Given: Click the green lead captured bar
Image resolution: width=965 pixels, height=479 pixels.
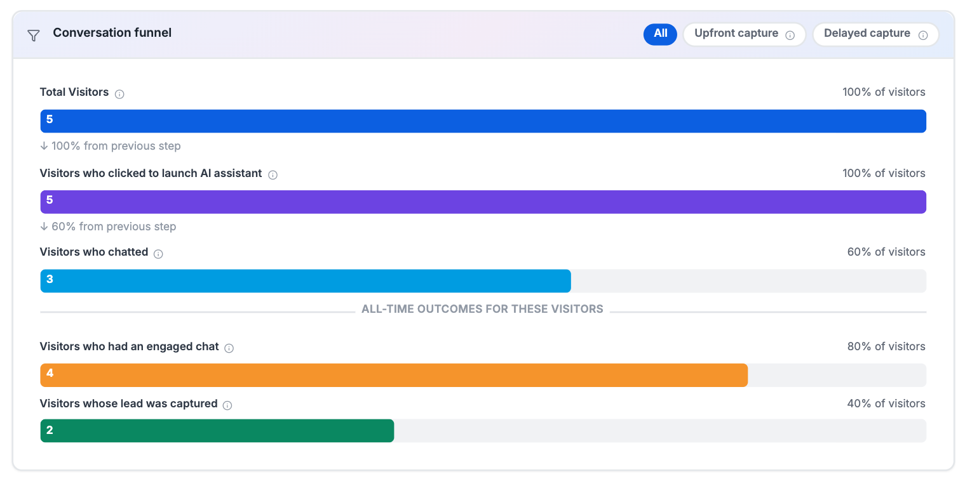Looking at the screenshot, I should (217, 431).
